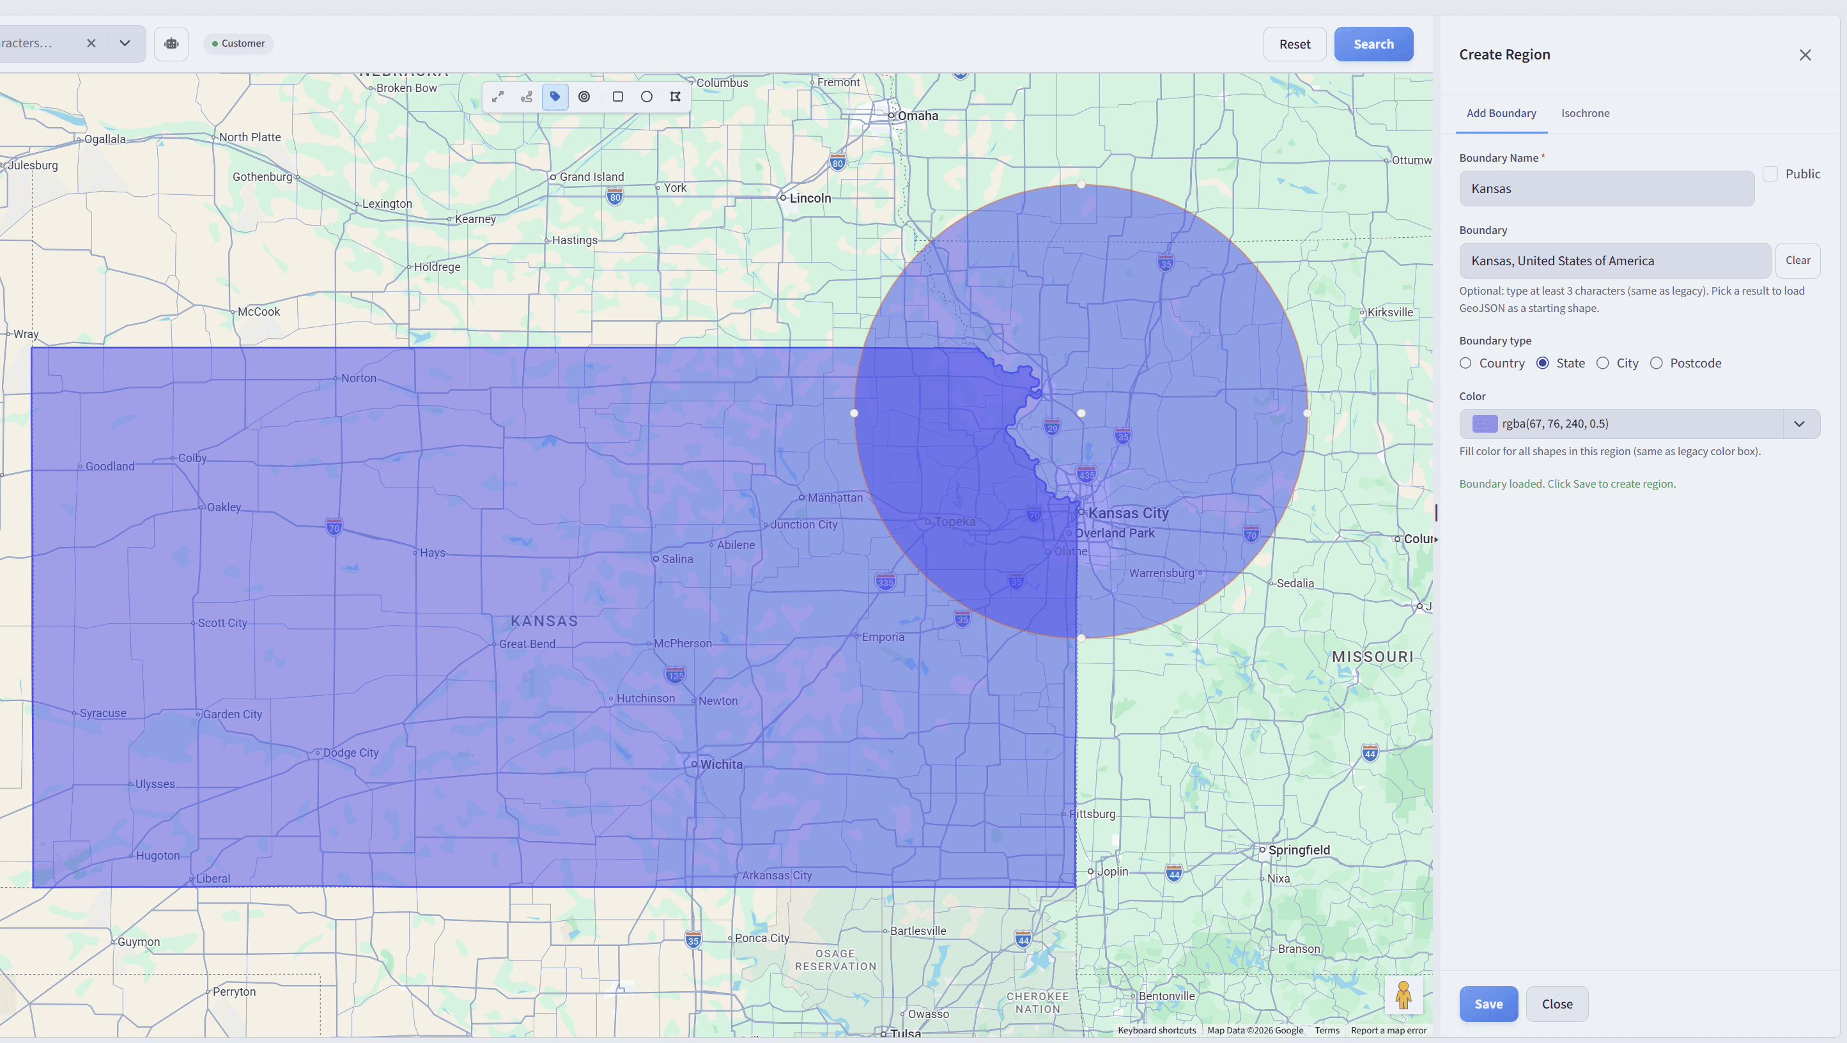Click the Garden City label
The width and height of the screenshot is (1847, 1043).
pyautogui.click(x=232, y=715)
